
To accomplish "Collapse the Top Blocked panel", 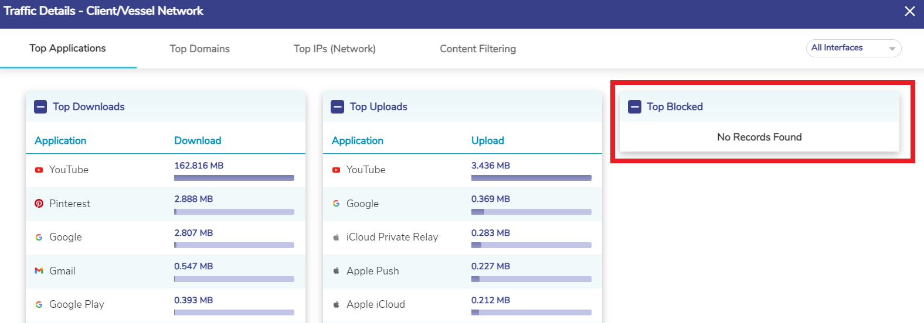I will pyautogui.click(x=634, y=107).
